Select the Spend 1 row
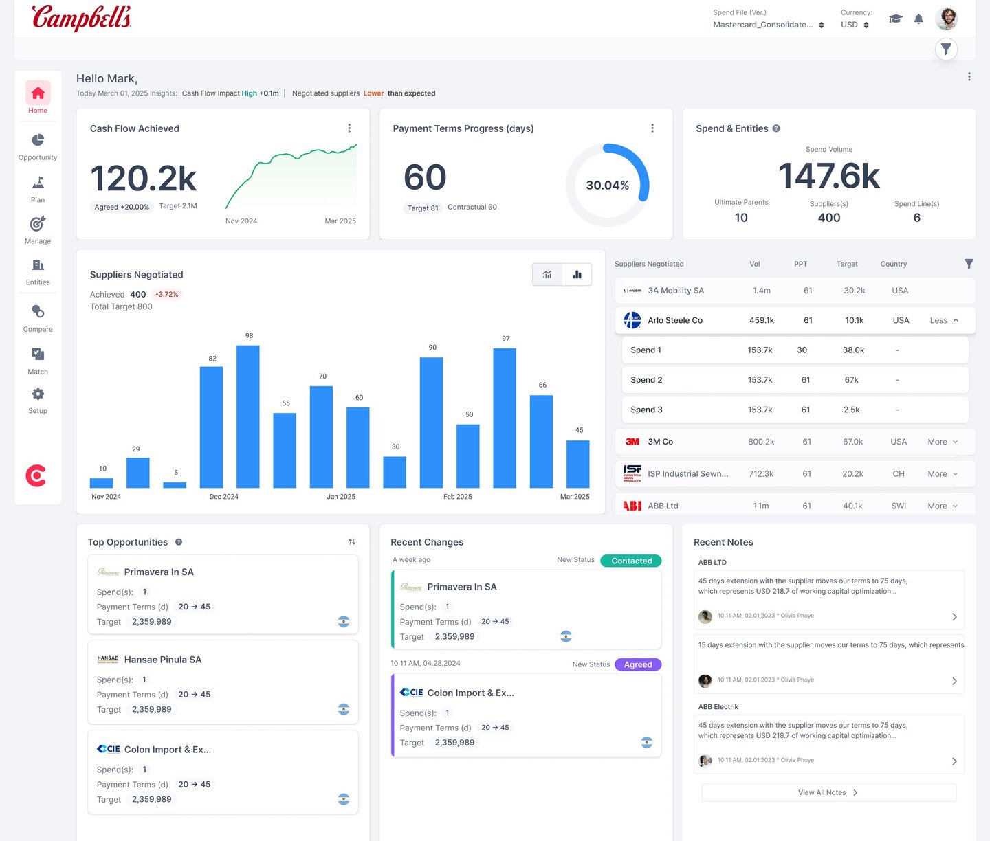The width and height of the screenshot is (990, 841). pyautogui.click(x=795, y=350)
